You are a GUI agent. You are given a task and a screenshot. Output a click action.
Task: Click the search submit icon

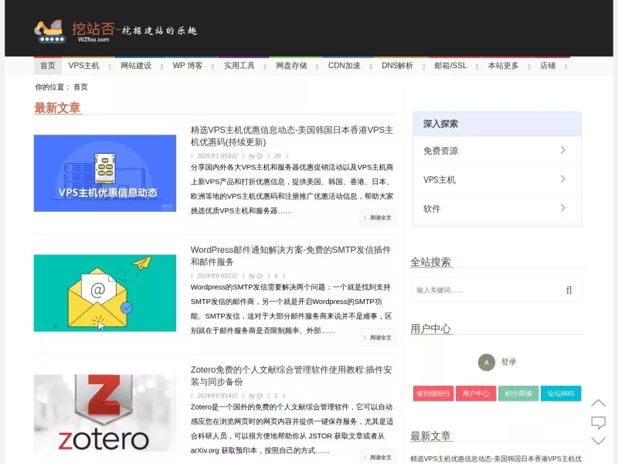(569, 291)
